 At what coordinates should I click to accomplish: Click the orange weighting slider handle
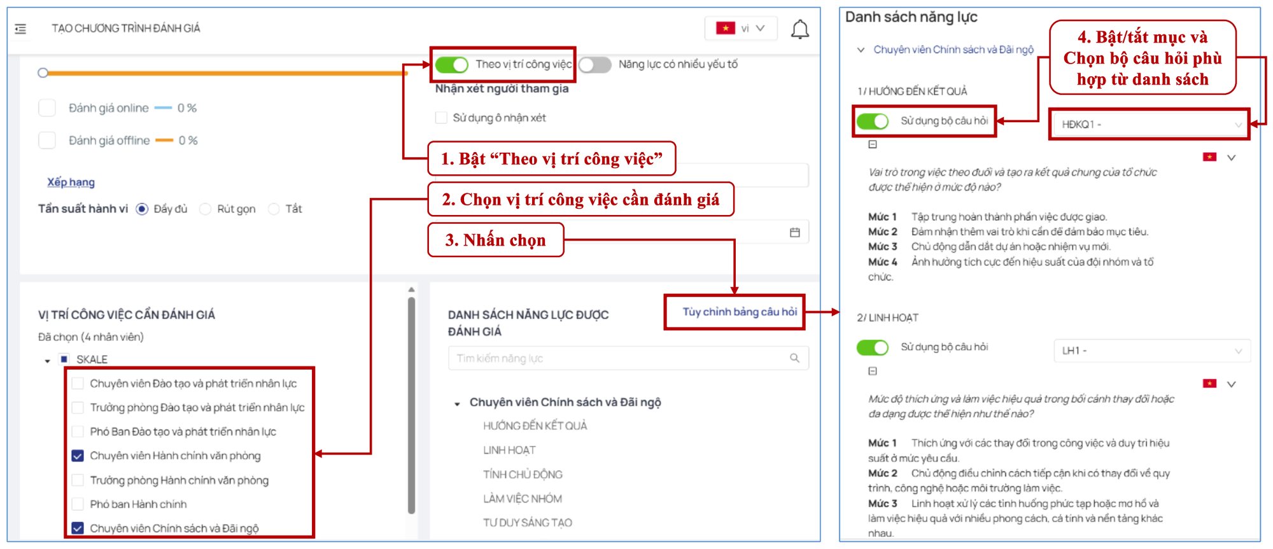coord(43,73)
